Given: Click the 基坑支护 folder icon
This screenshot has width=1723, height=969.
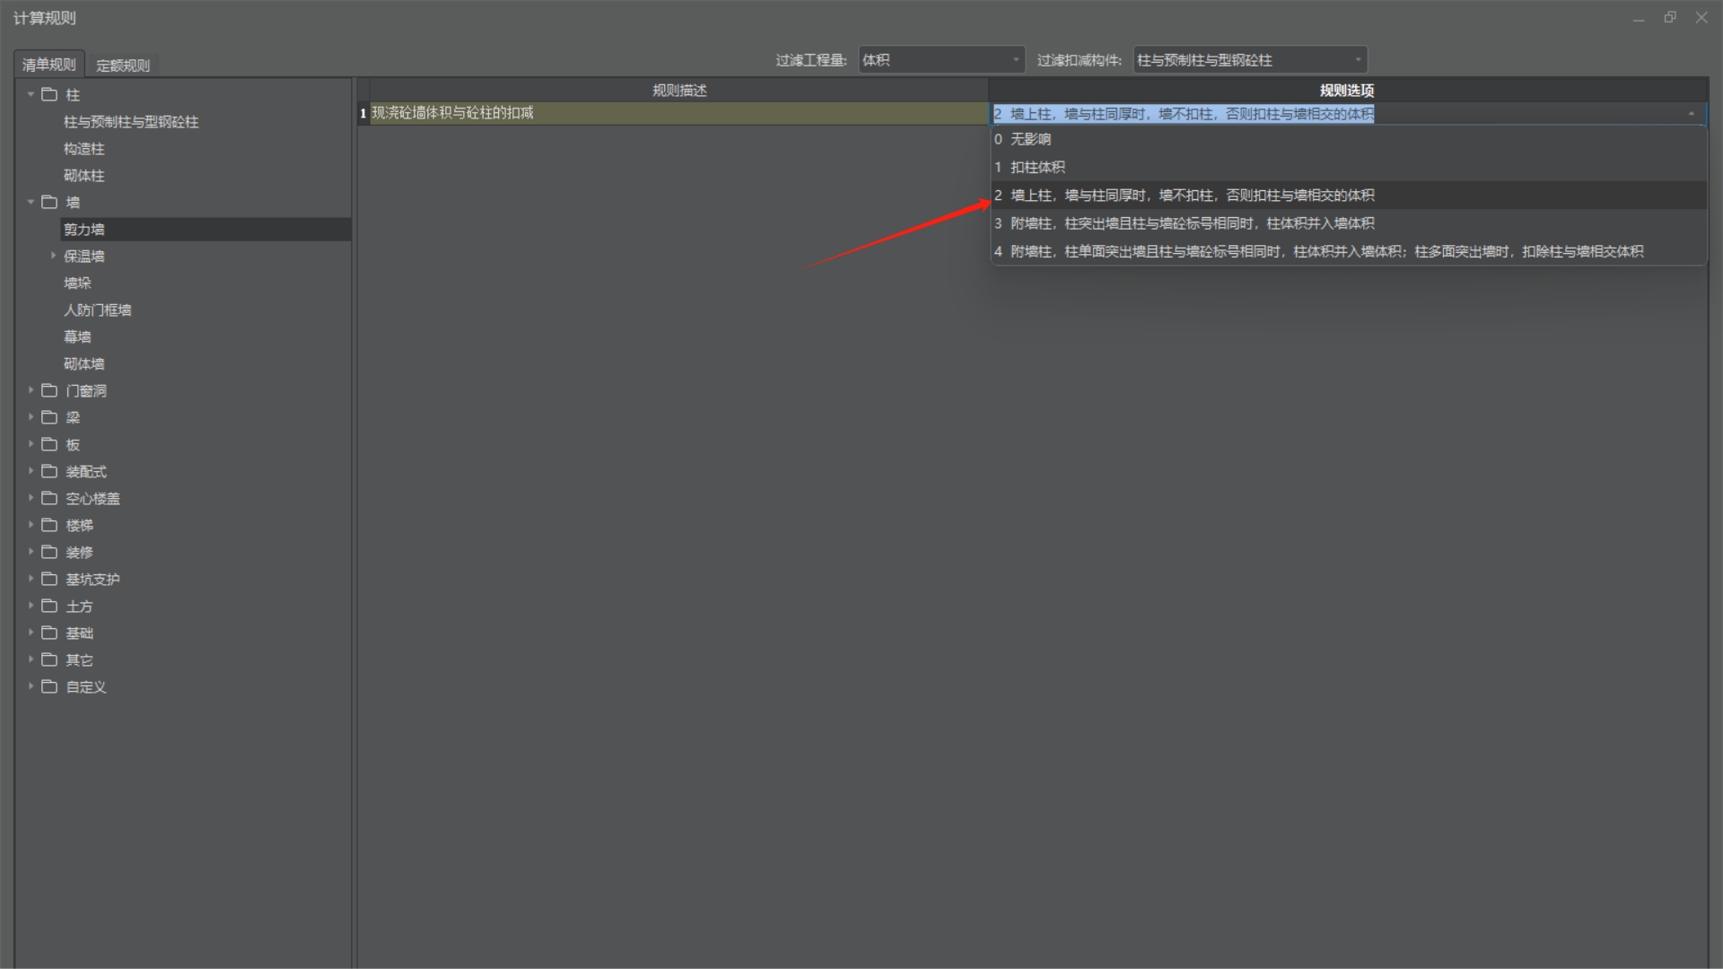Looking at the screenshot, I should (49, 579).
